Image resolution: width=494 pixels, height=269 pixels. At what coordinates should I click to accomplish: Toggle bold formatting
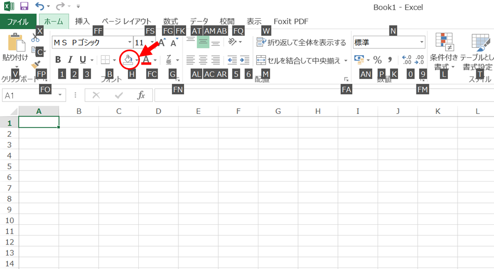(58, 60)
